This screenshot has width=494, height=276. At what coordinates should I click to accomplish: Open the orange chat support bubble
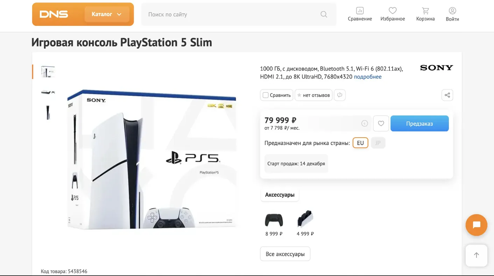477,225
